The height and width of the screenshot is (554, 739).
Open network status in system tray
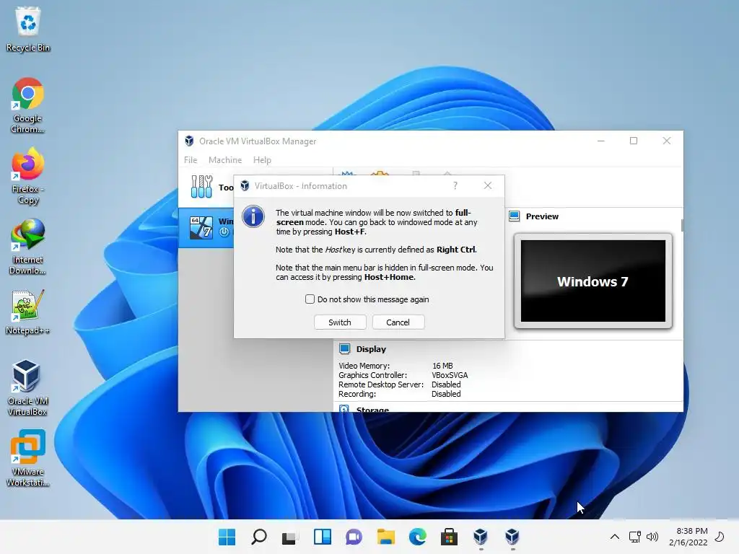[x=635, y=537]
